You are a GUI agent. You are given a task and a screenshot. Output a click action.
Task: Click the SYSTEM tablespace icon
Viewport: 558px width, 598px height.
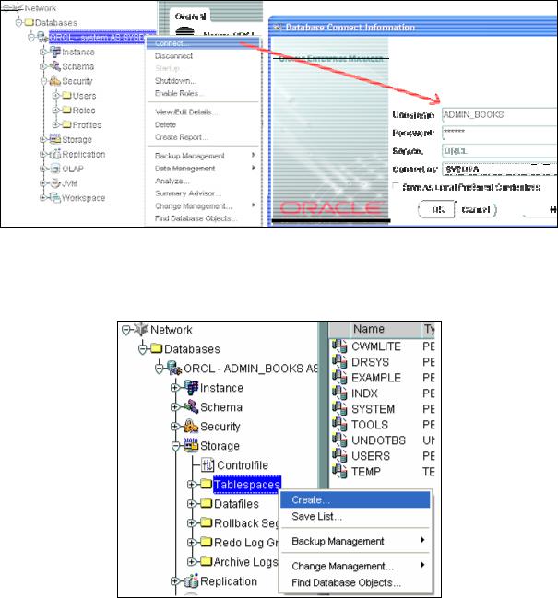pos(339,408)
